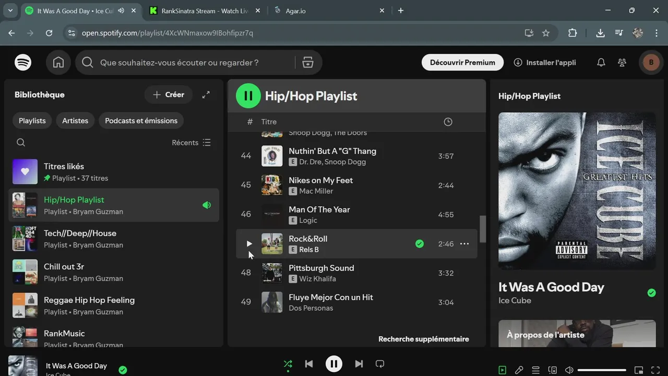Select the Hip/Hop Playlist in library
Image resolution: width=668 pixels, height=376 pixels.
pyautogui.click(x=114, y=205)
